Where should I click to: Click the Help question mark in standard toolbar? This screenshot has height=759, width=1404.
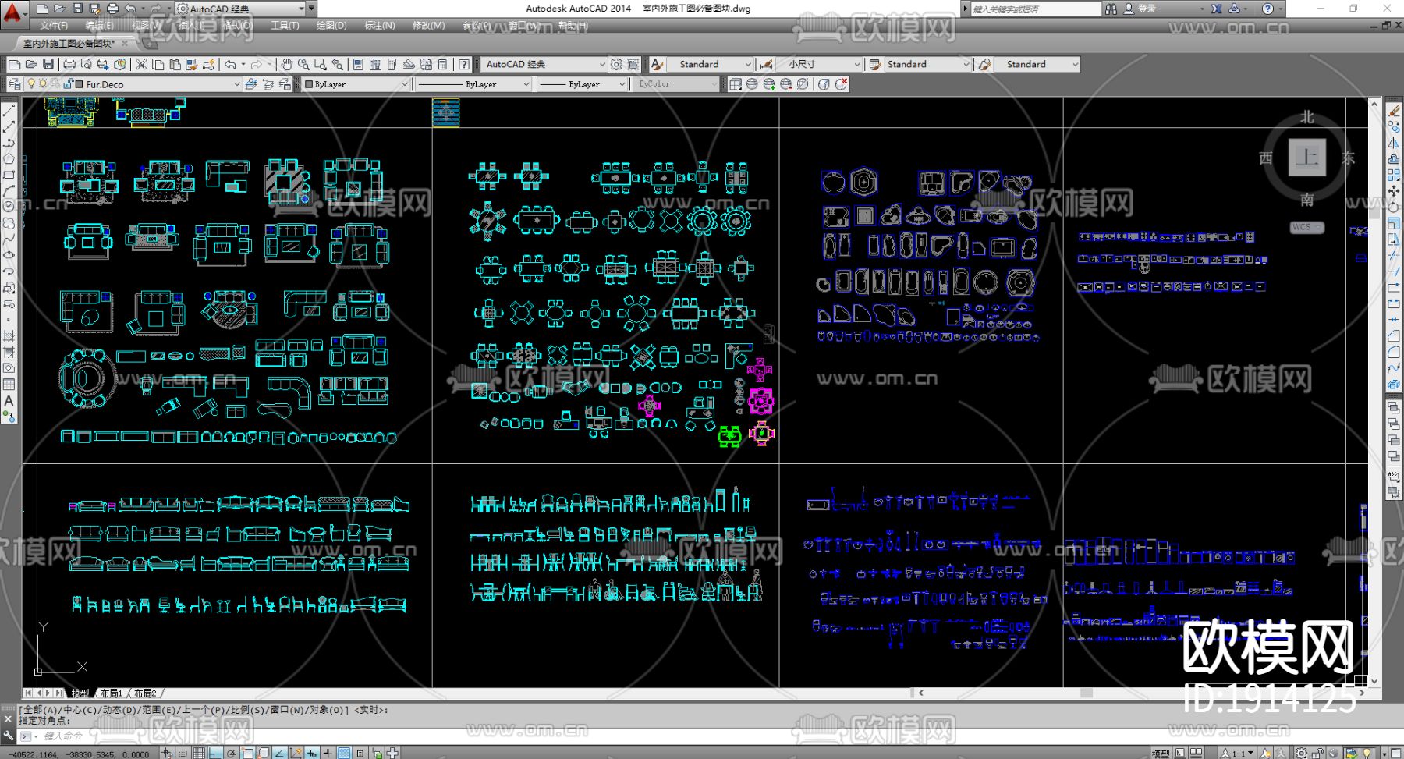(x=464, y=64)
